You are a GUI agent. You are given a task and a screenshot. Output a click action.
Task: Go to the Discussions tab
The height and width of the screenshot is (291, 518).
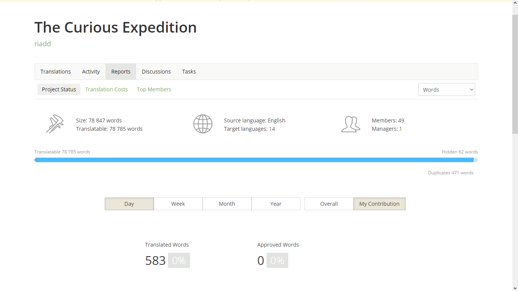[156, 72]
